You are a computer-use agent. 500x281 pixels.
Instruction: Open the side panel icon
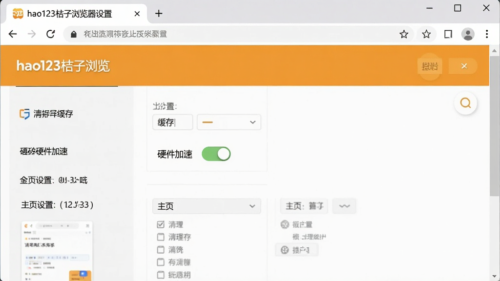point(448,34)
